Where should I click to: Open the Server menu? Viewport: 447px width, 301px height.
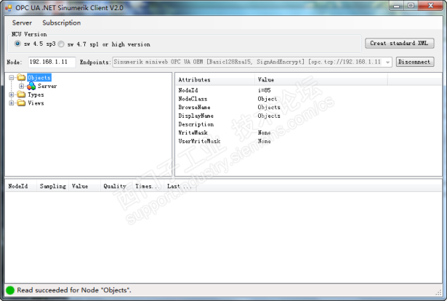(x=22, y=23)
